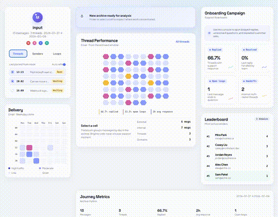278x217 pixels.
Task: Click the green sender avatar dot
Action: pos(47,43)
